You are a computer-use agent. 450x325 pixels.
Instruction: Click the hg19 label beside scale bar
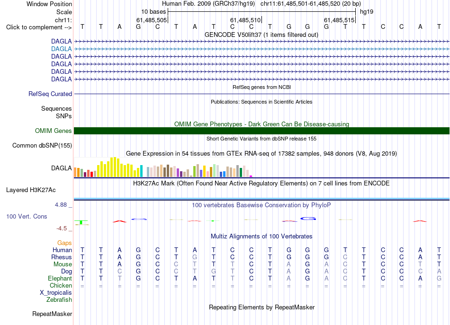click(x=367, y=12)
